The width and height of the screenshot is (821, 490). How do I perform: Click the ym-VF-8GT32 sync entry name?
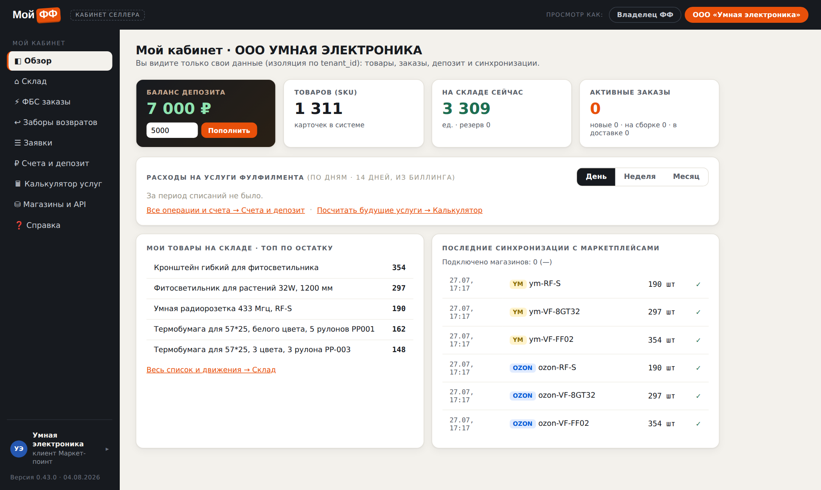click(554, 311)
